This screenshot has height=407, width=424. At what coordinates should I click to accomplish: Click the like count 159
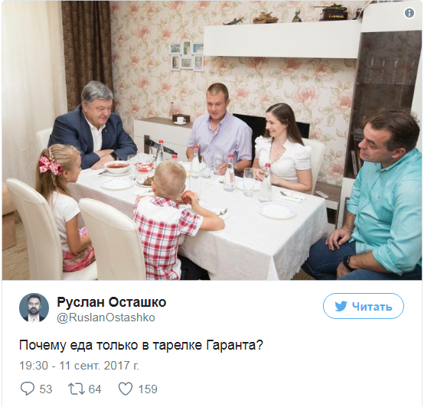pos(148,389)
